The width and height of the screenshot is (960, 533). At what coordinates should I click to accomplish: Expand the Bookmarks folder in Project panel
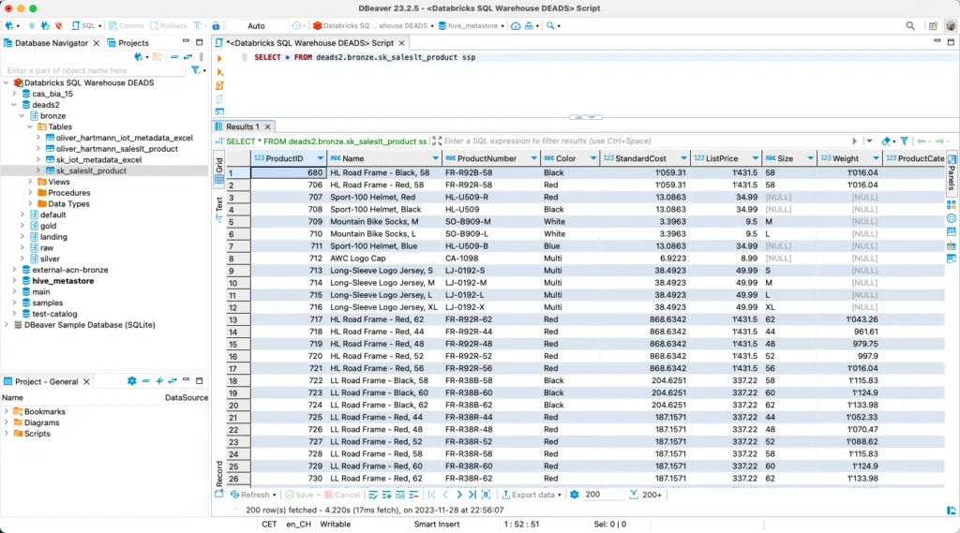(x=7, y=411)
